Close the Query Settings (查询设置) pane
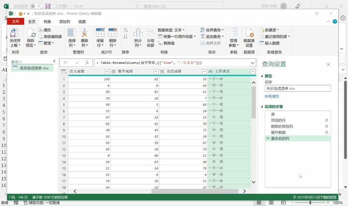This screenshot has width=348, height=206. point(329,64)
